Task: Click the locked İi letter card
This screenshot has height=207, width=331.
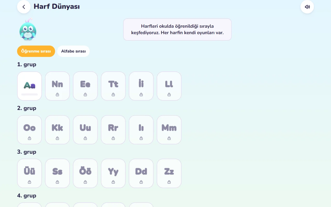Action: click(141, 86)
